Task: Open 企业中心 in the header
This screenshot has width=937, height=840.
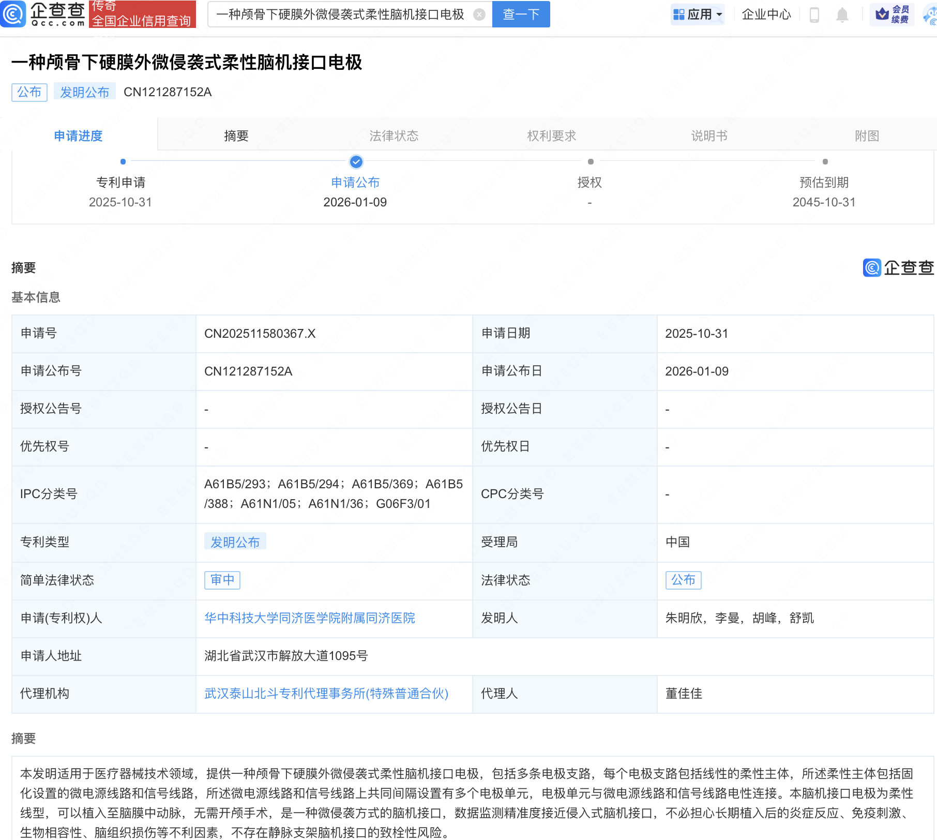Action: (766, 14)
